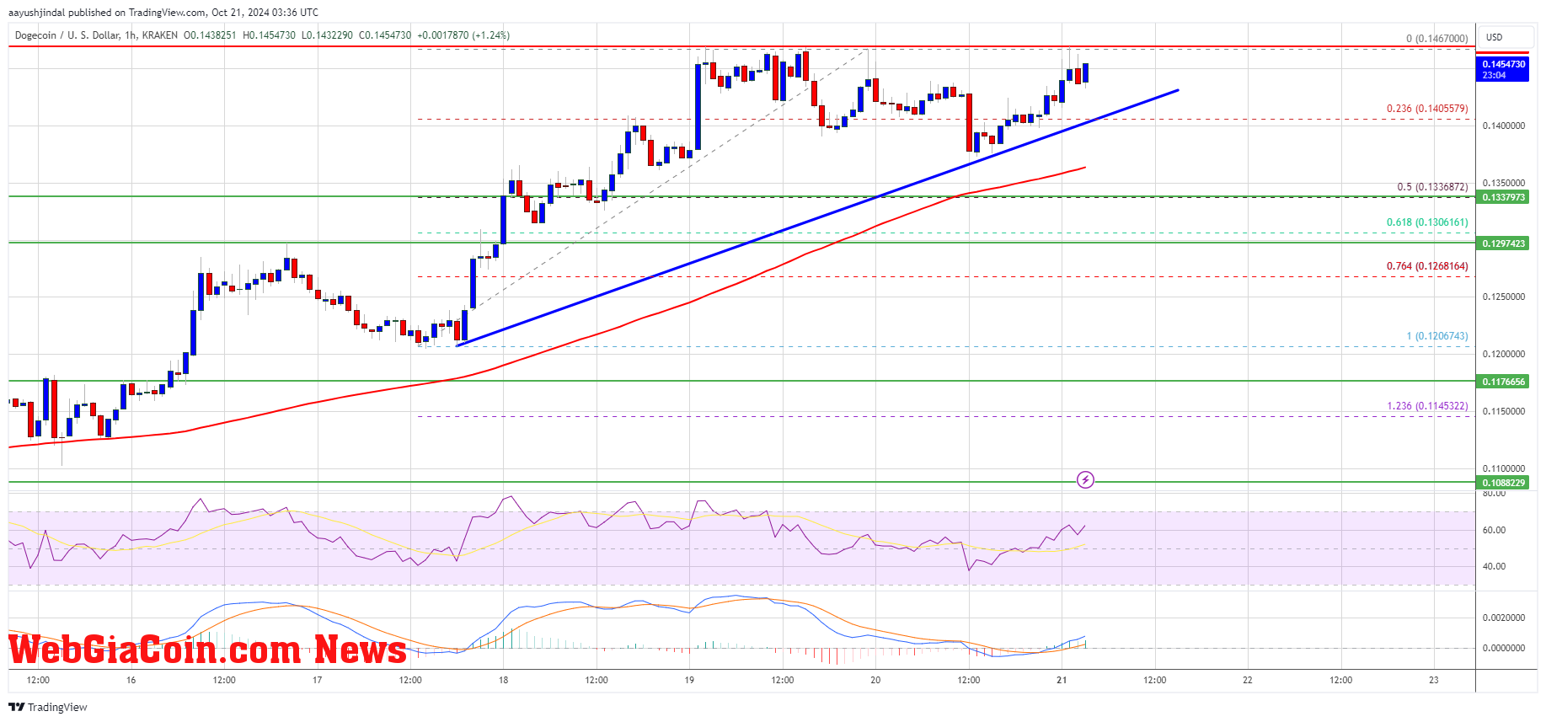Click the TradingView logo at bottom left
1546x722 pixels.
click(48, 707)
